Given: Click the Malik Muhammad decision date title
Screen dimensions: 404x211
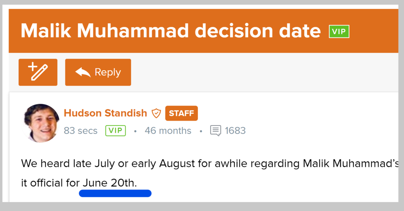Looking at the screenshot, I should pyautogui.click(x=170, y=31).
